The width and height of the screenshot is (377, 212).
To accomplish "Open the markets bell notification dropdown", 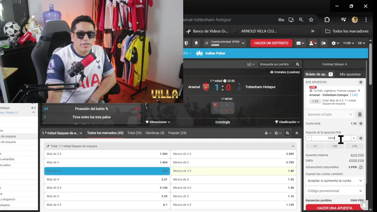I will pyautogui.click(x=268, y=133).
